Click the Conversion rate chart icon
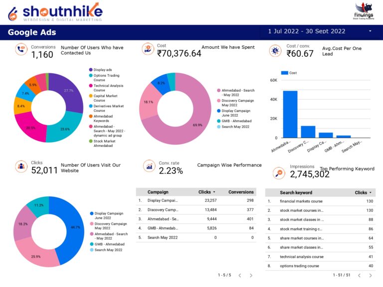Screen dimensions: 383x287 (149, 166)
